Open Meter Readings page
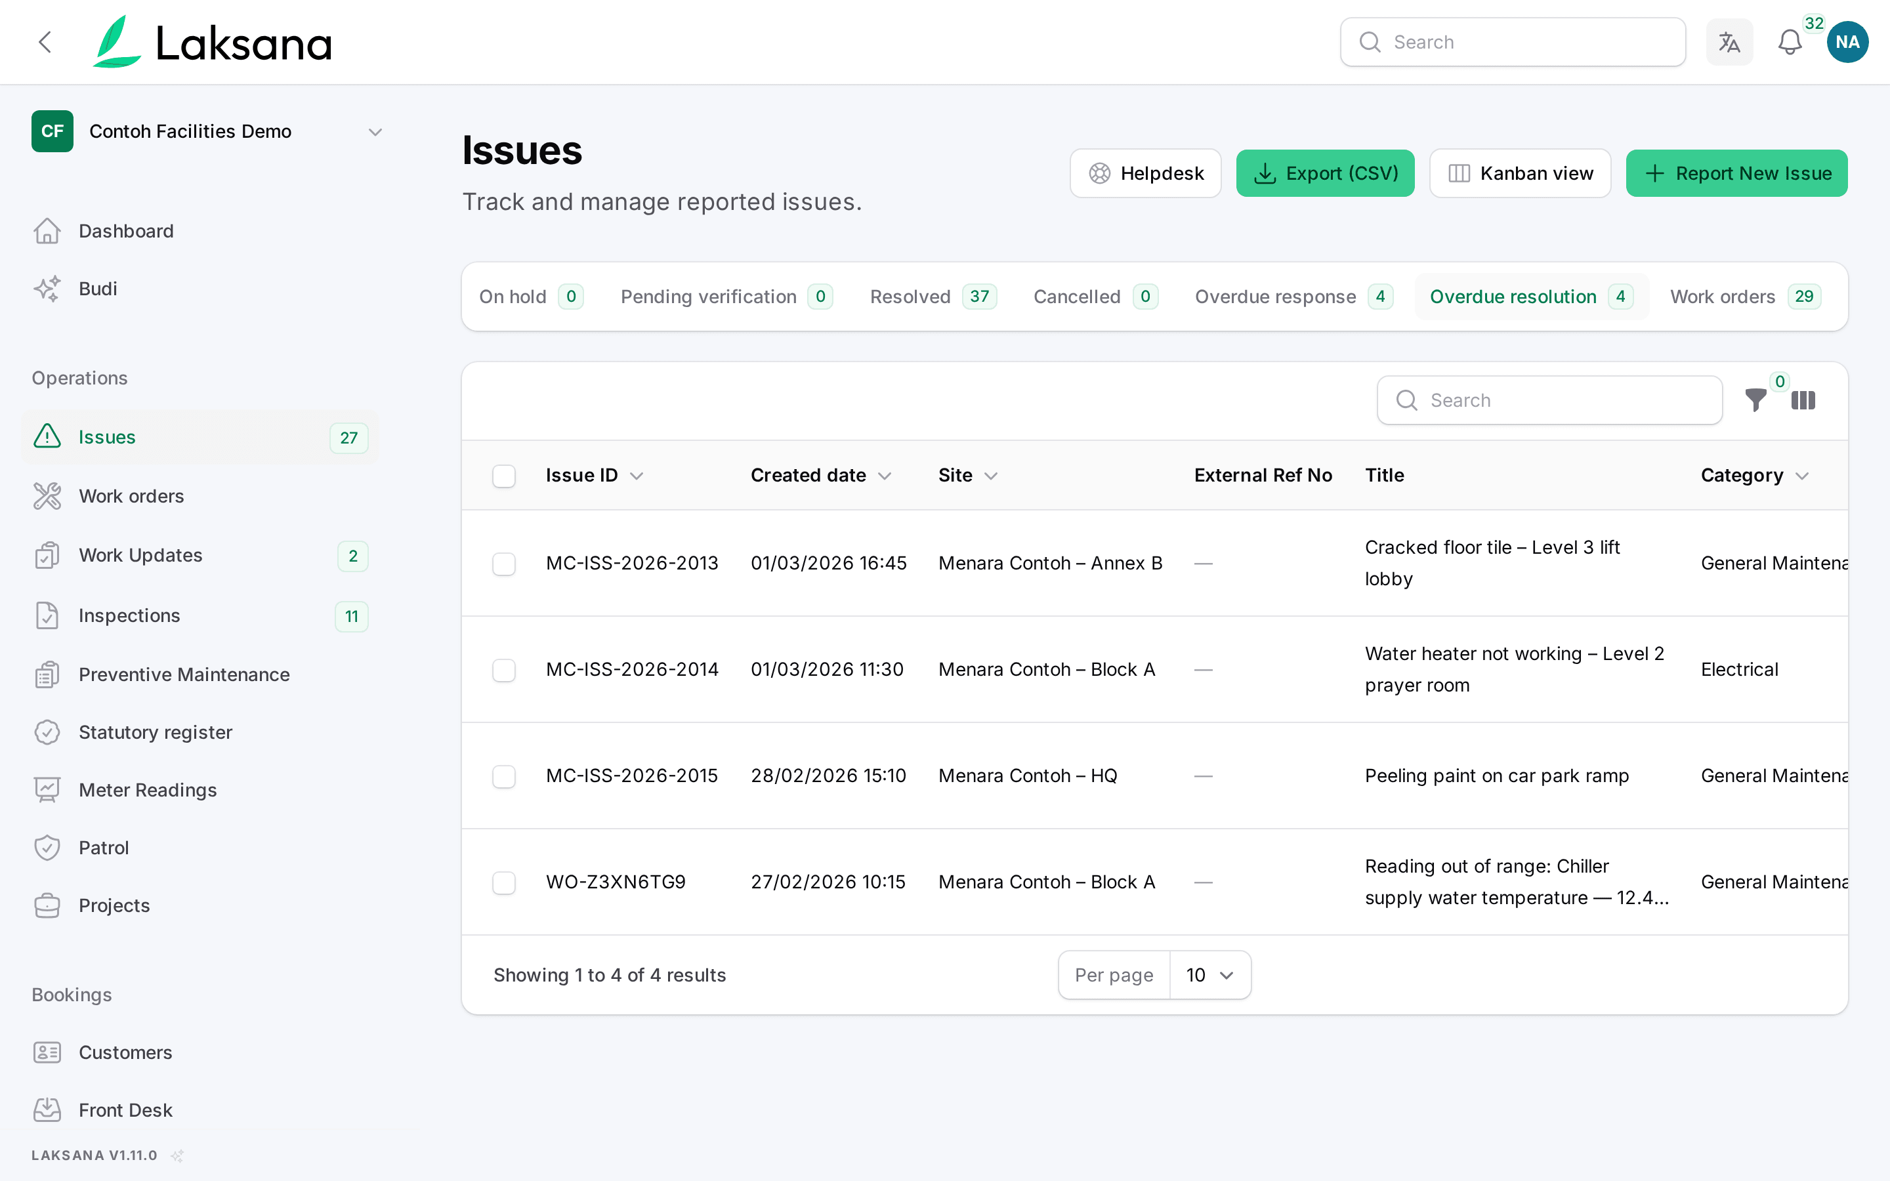Viewport: 1890px width, 1181px height. pyautogui.click(x=200, y=790)
